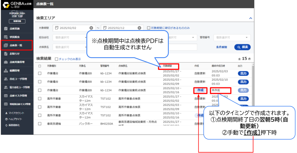Check the select-all checkbox in table header
297x153 pixels.
pyautogui.click(x=40, y=66)
